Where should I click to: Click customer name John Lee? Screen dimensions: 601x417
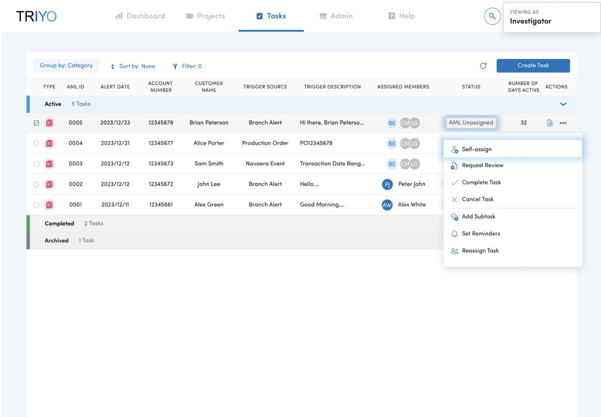pos(209,184)
